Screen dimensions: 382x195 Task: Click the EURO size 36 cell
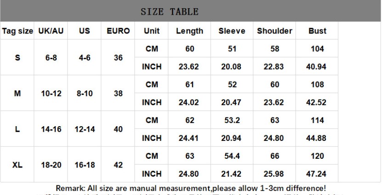click(118, 58)
